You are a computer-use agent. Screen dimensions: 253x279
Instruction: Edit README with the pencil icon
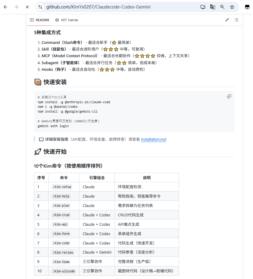[227, 20]
